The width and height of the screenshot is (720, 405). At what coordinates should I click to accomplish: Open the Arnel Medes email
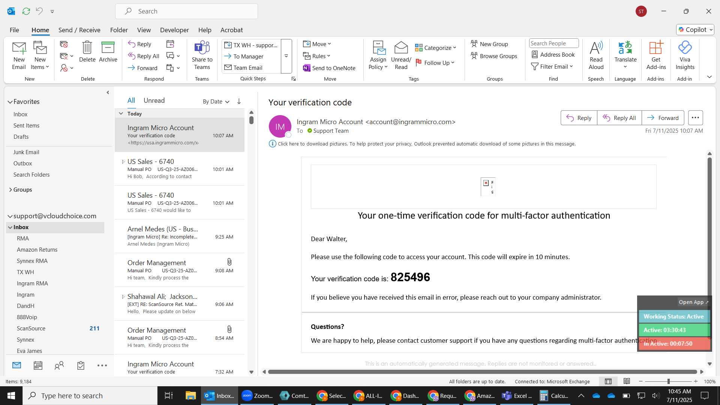click(x=179, y=236)
